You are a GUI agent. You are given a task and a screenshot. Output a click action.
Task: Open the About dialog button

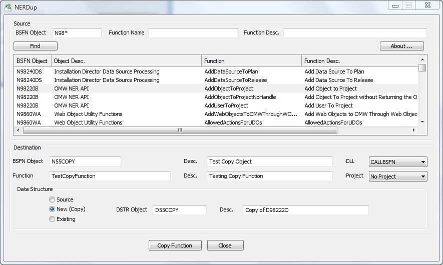[x=401, y=46]
